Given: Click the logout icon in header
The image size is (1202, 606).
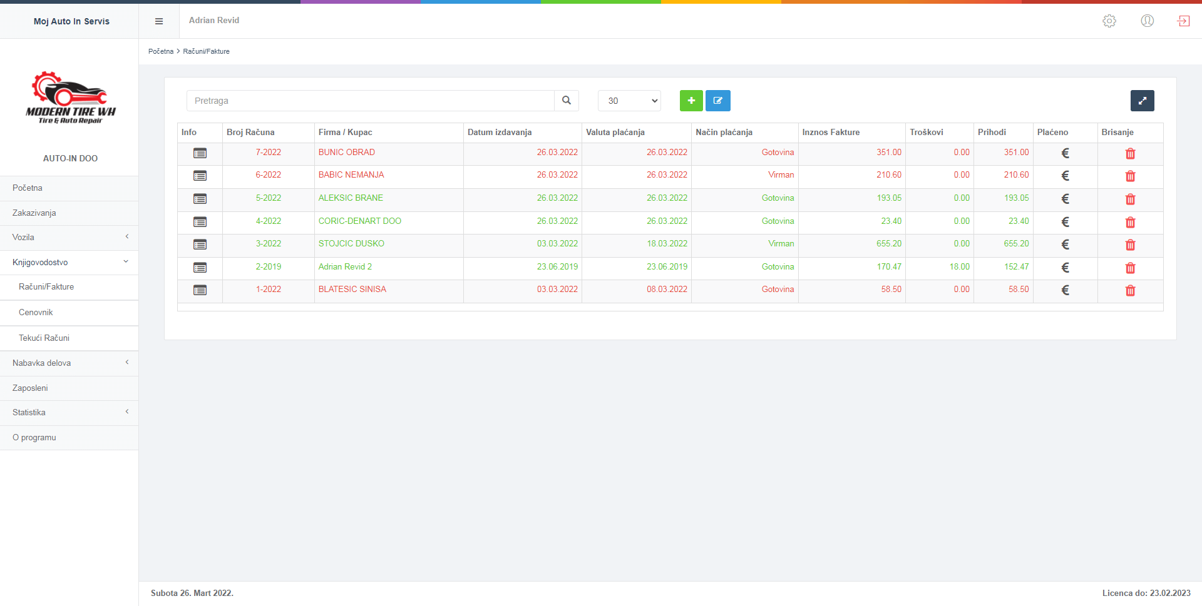Looking at the screenshot, I should point(1183,21).
